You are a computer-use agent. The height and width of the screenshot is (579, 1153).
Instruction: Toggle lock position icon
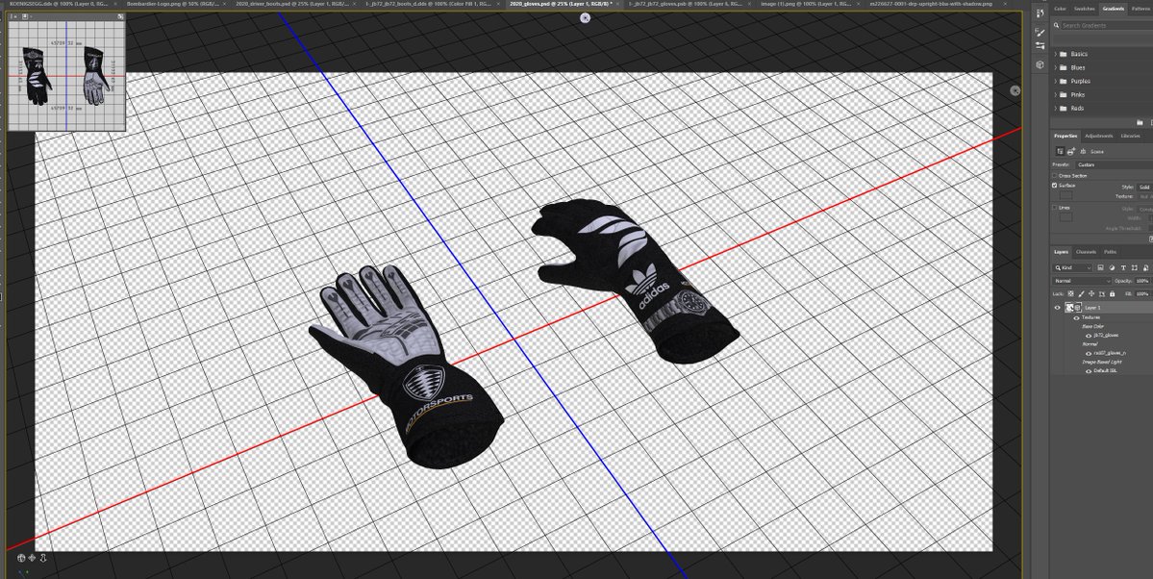pyautogui.click(x=1091, y=293)
